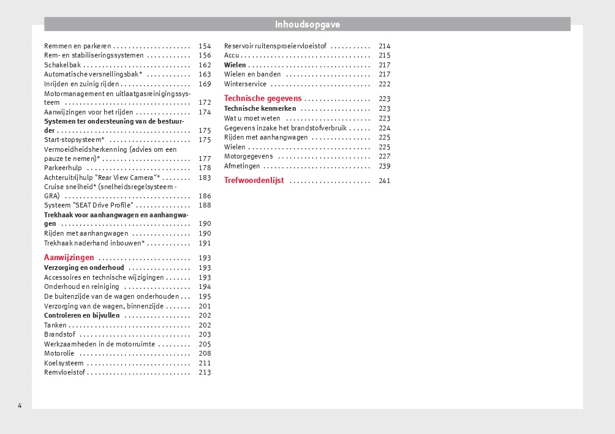This screenshot has width=615, height=434.
Task: Open the Automatische versnellingsbak entry
Action: pos(93,74)
